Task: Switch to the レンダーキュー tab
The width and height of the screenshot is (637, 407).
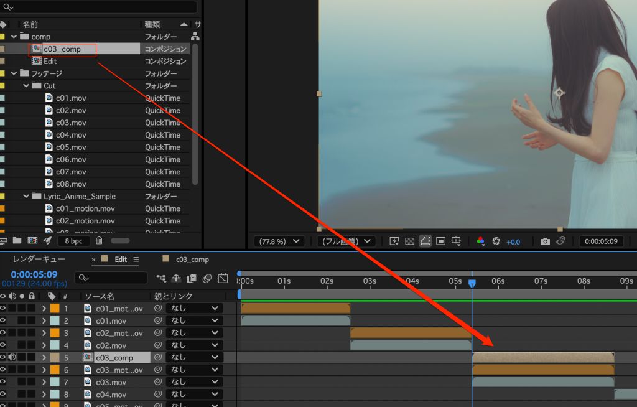Action: tap(39, 260)
